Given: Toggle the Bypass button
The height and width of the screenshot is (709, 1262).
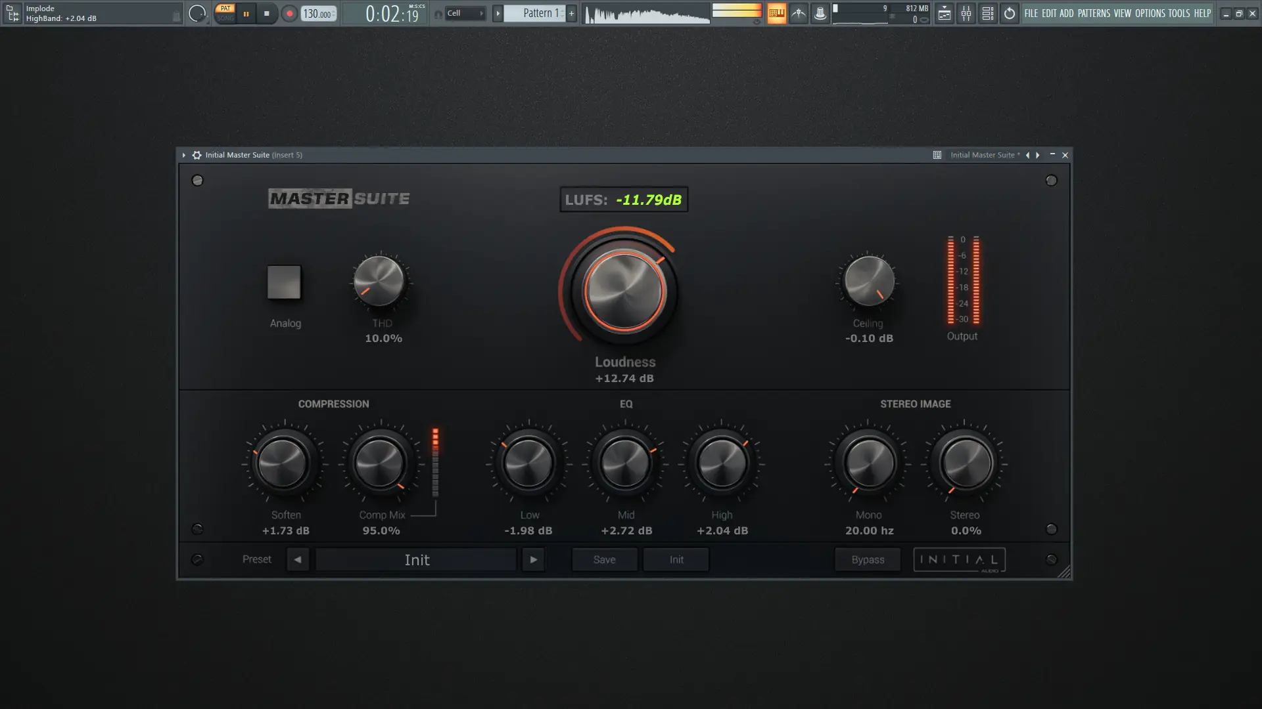Looking at the screenshot, I should tap(868, 559).
